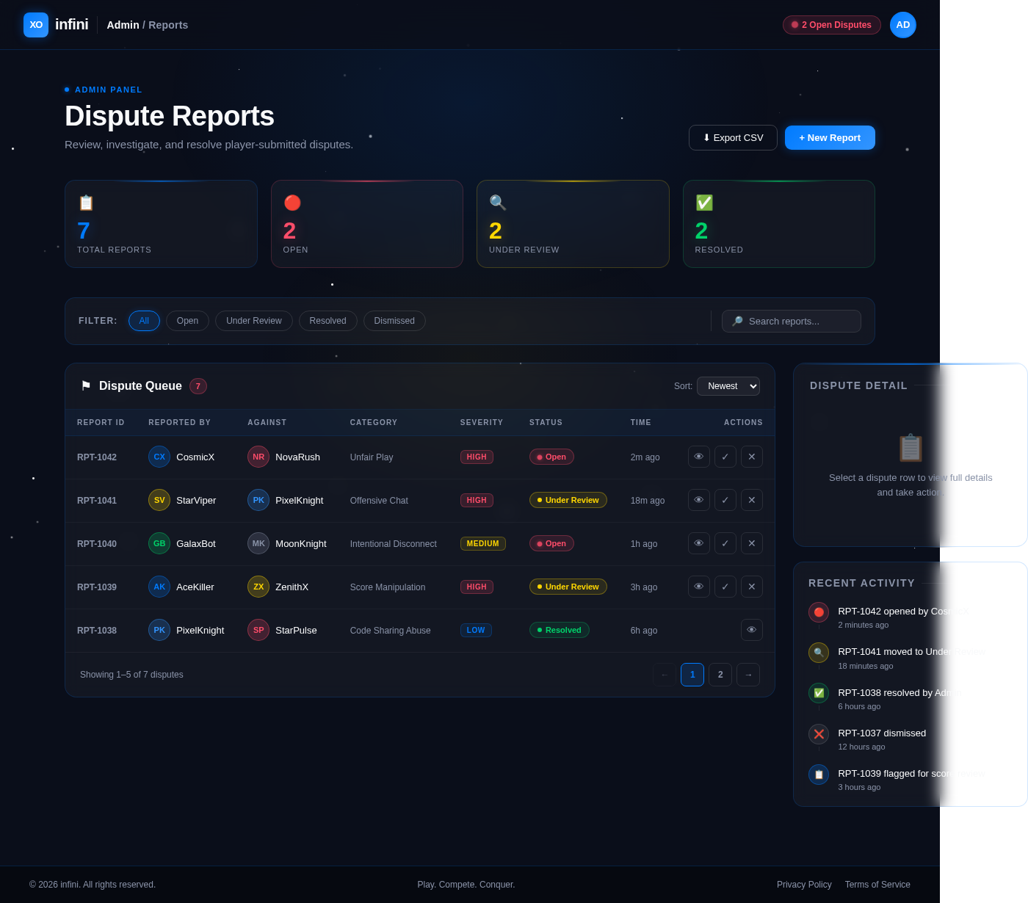Viewport: 1028px width, 903px height.
Task: Toggle the Open filter pill
Action: pos(187,321)
